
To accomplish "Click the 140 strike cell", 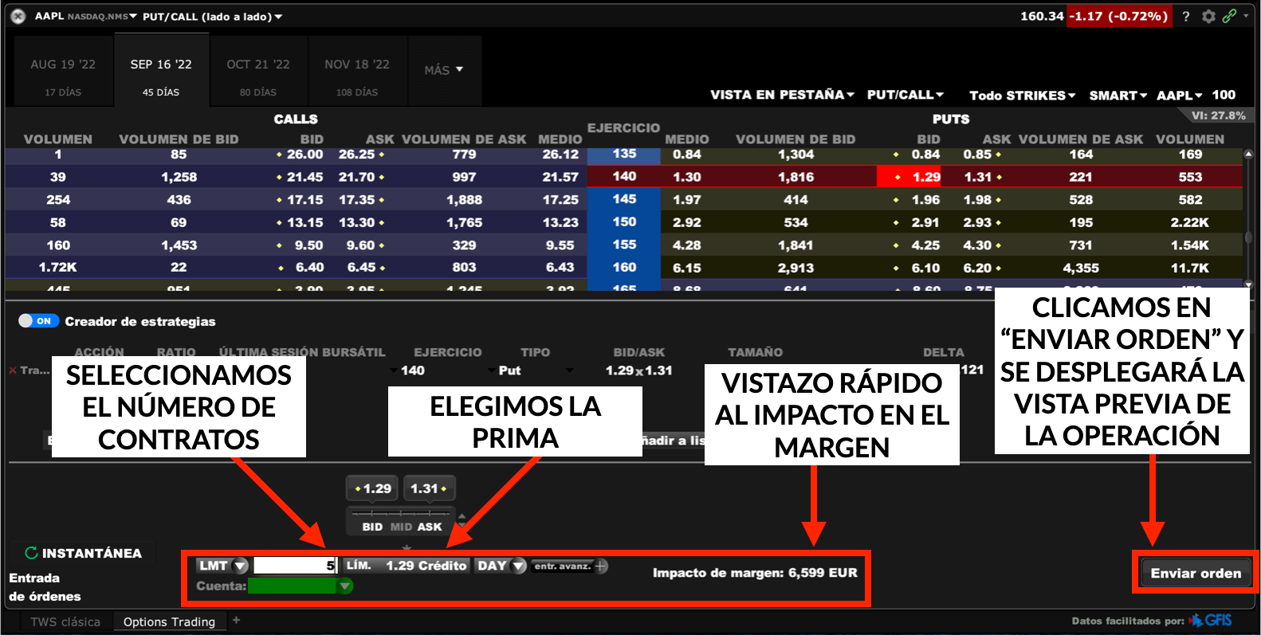I will (x=624, y=176).
